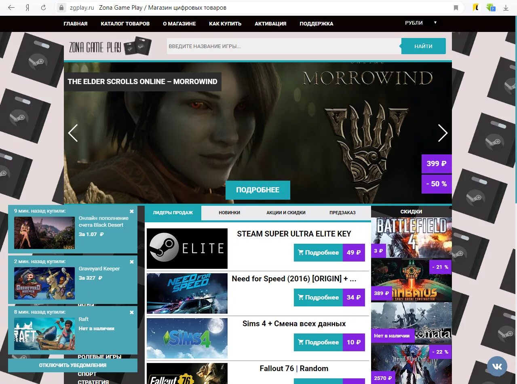
Task: Open Nimbatus discount thumbnail
Action: [x=411, y=281]
